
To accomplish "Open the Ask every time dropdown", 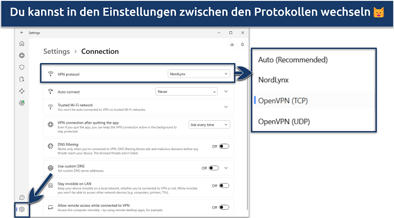I will [209, 125].
